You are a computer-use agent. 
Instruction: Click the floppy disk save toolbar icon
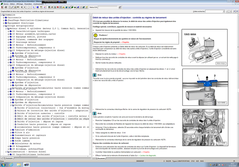coord(69,7)
